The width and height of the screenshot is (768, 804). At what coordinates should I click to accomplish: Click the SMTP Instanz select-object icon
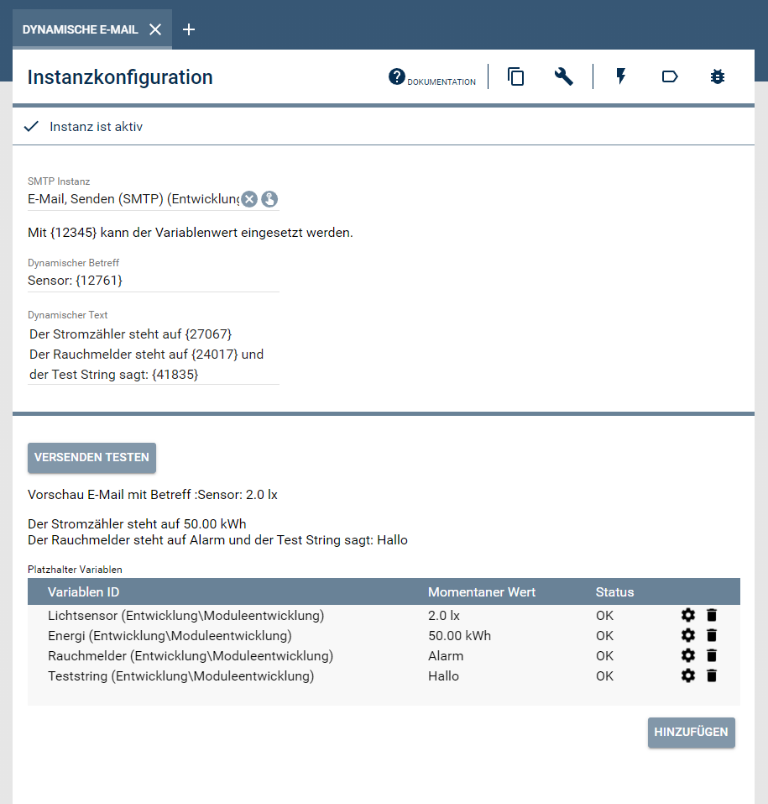click(269, 199)
